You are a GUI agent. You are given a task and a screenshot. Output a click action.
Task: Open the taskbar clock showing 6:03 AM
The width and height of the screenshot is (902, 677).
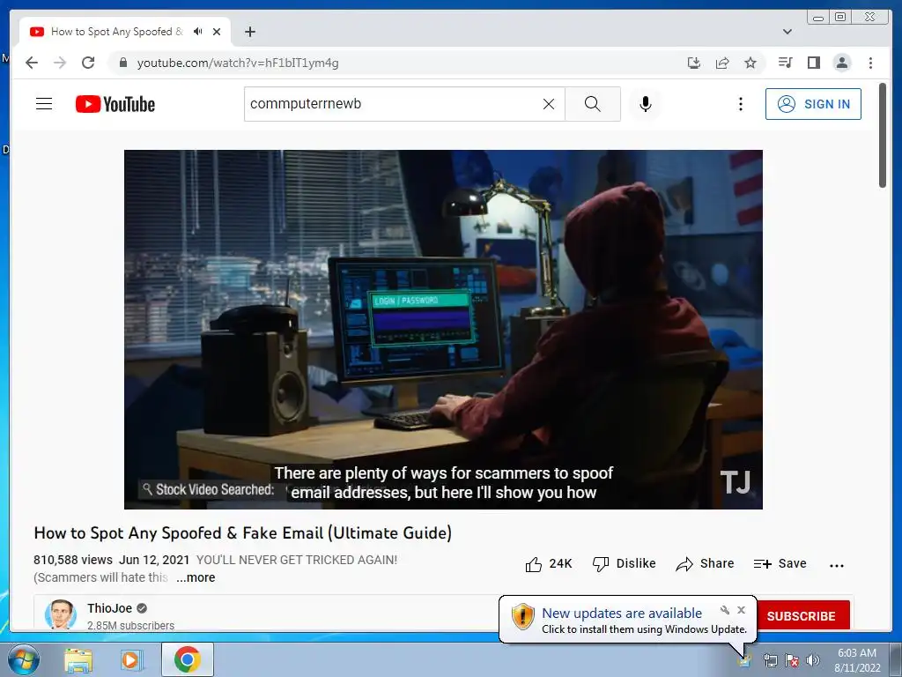[857, 660]
